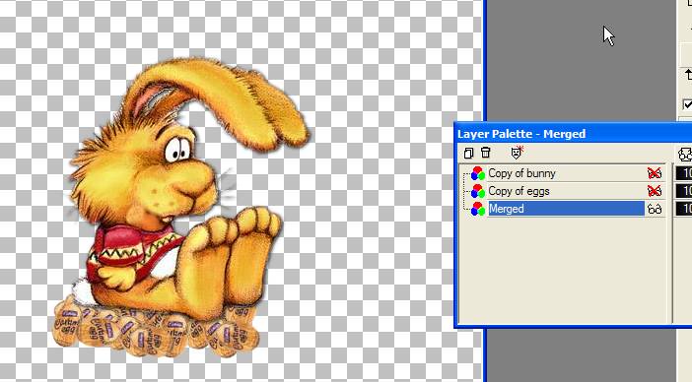Click the Copy of bunny opacity bar
This screenshot has width=692, height=382.
click(x=683, y=173)
